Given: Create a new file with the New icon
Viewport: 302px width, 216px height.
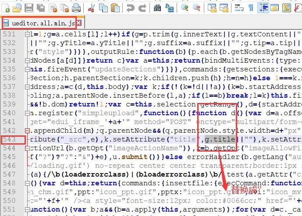Looking at the screenshot, I should tap(5, 7).
